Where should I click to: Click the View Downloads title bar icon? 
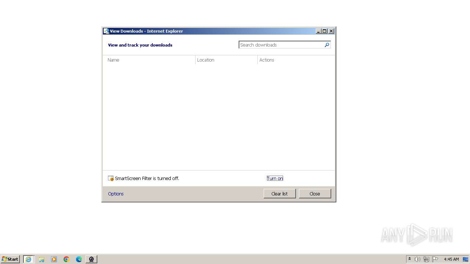click(106, 31)
